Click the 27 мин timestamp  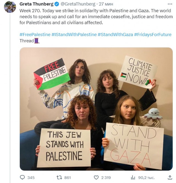[106, 4]
